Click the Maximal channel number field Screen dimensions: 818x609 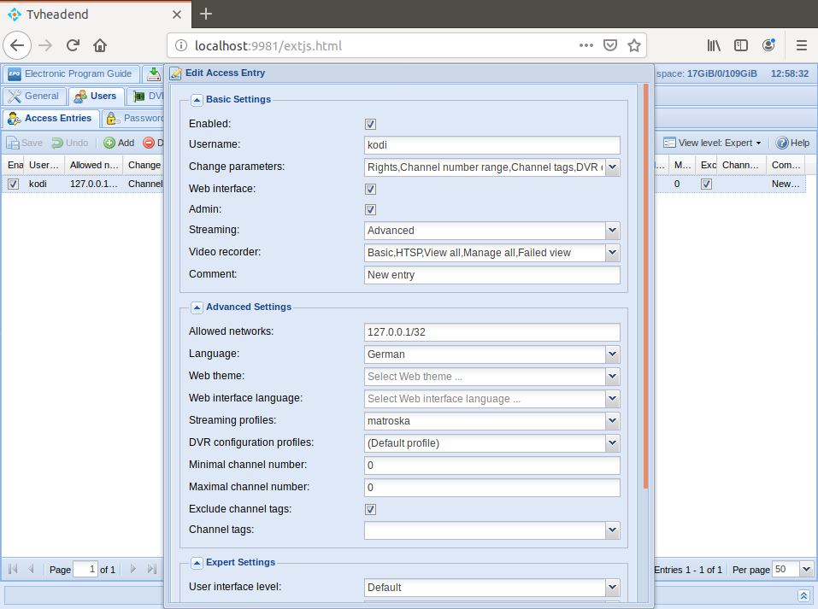pos(492,488)
